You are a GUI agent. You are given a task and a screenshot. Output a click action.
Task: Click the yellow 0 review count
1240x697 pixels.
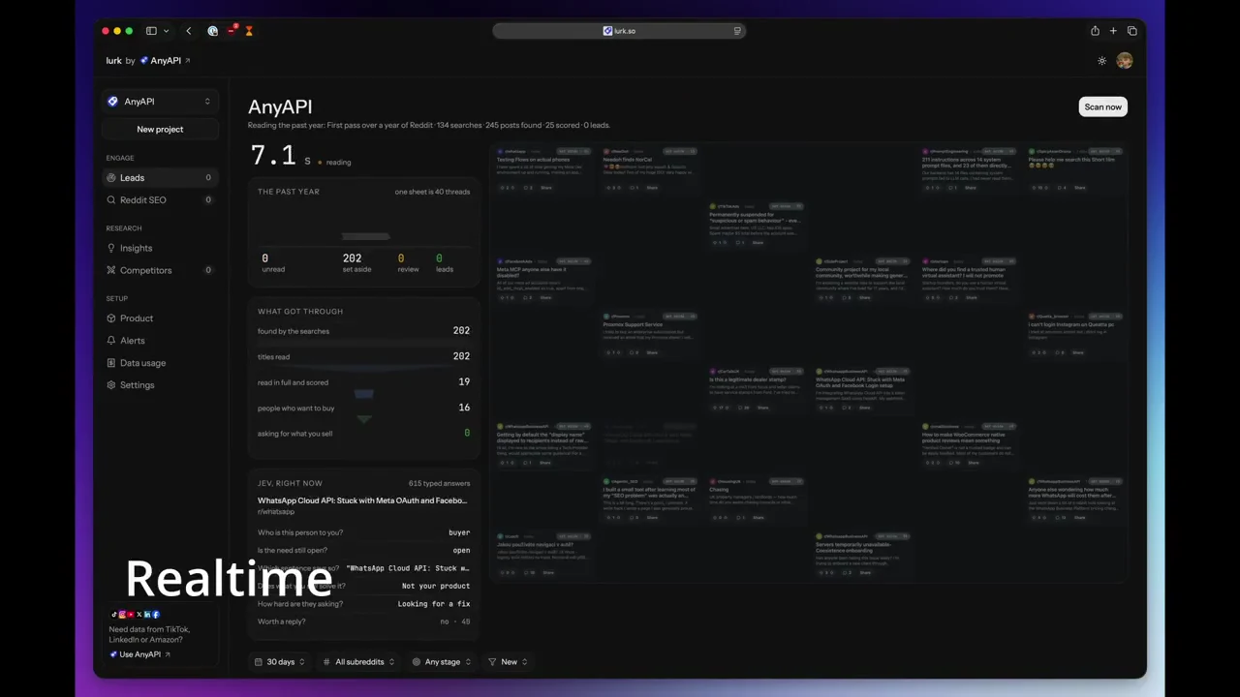pos(401,258)
